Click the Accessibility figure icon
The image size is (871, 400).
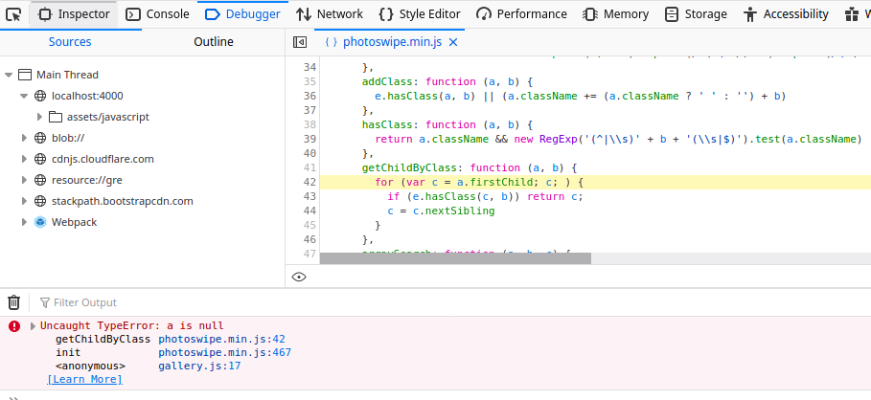point(750,14)
